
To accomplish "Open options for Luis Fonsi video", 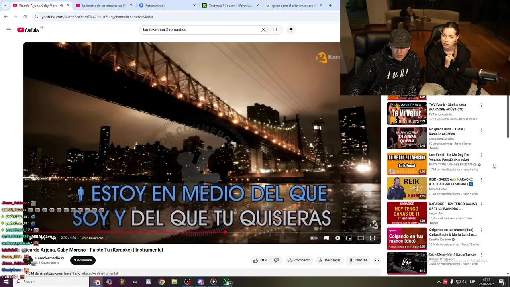I will point(481,155).
